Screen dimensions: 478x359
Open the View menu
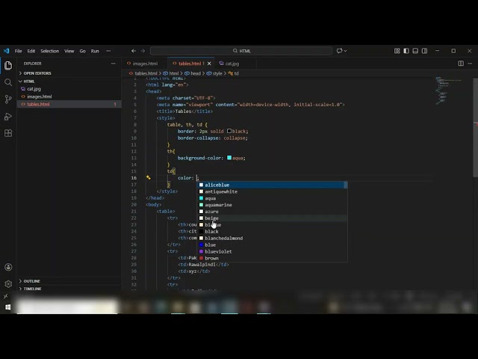pos(69,51)
